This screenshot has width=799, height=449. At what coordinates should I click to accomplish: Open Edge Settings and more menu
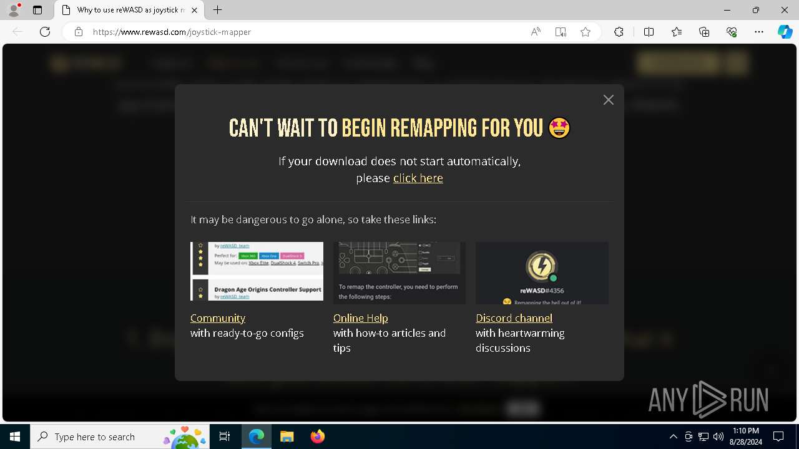coord(759,32)
